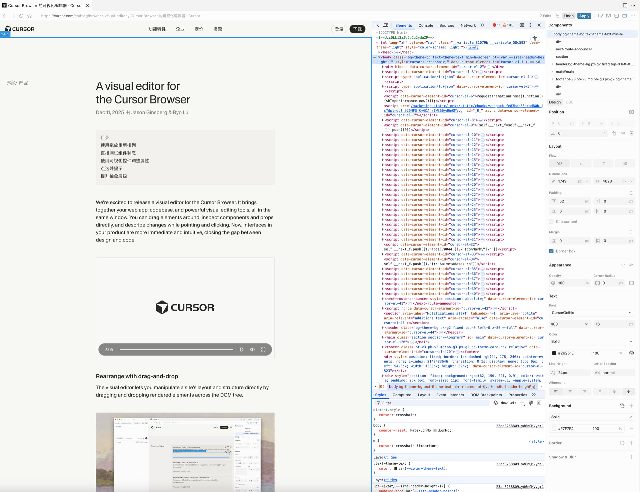Toggle the Clip content checkbox
Image resolution: width=640 pixels, height=492 pixels.
(x=551, y=221)
